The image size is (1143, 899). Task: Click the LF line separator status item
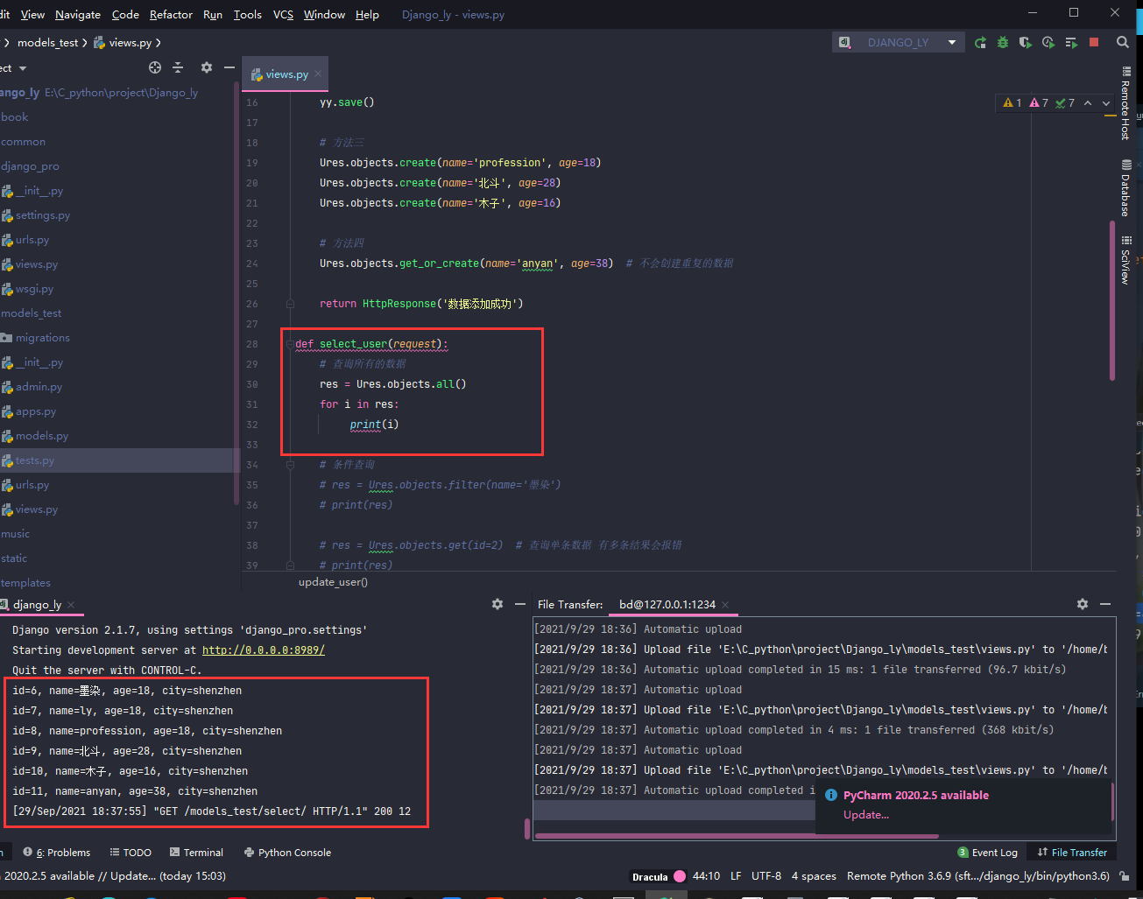[x=736, y=876]
